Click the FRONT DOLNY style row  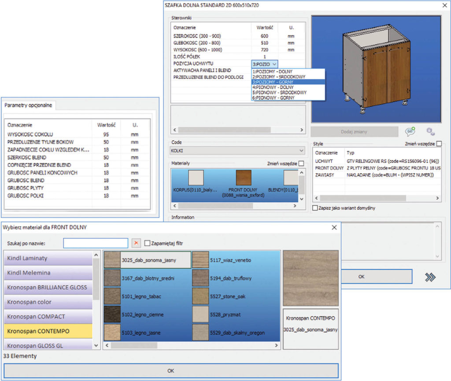[x=377, y=168]
